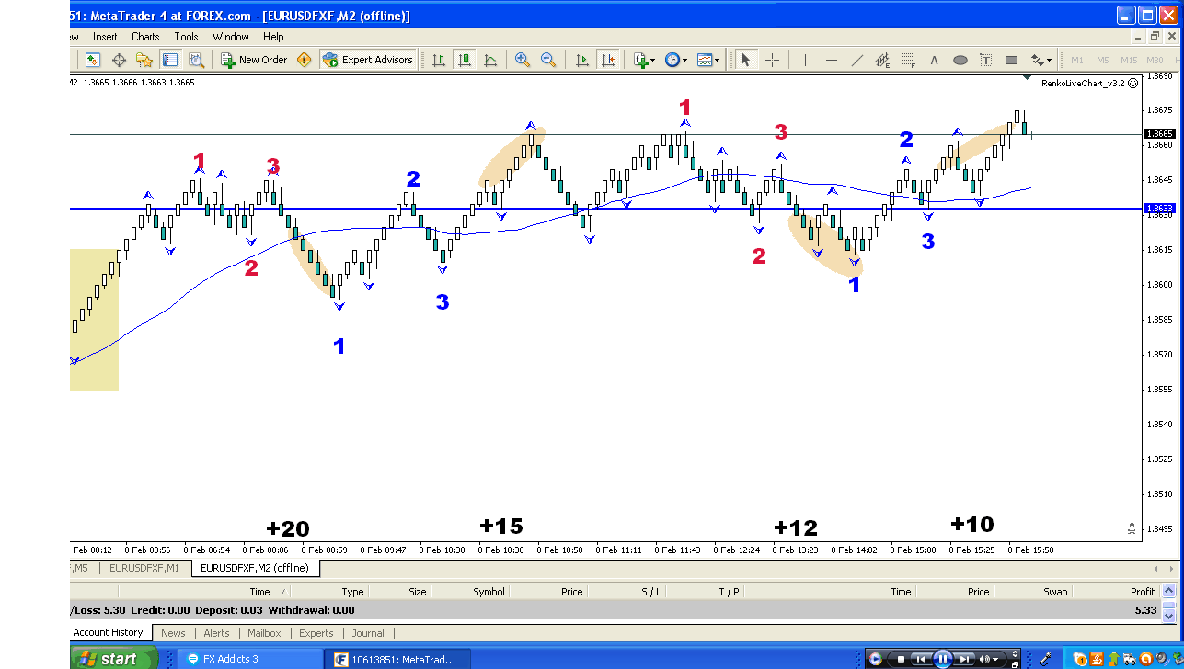The image size is (1184, 669).
Task: Open the News terminal tab
Action: click(x=173, y=633)
